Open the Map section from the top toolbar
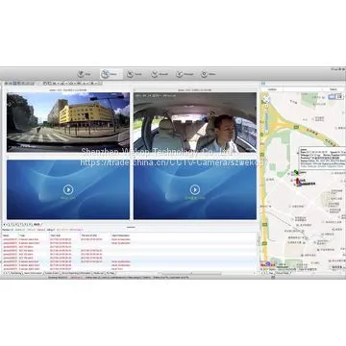The height and width of the screenshot is (346, 346). (85, 74)
